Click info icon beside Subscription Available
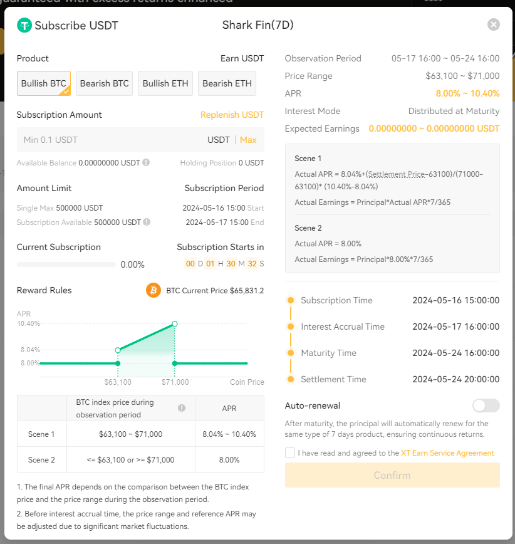515x544 pixels. (147, 222)
